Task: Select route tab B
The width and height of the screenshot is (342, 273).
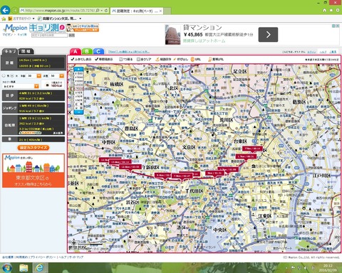Action: [x=87, y=51]
